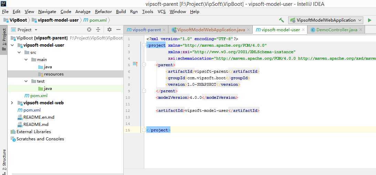Screen dimensions: 376x175
Task: Hide the Project tool window with minus icon
Action: click(118, 30)
